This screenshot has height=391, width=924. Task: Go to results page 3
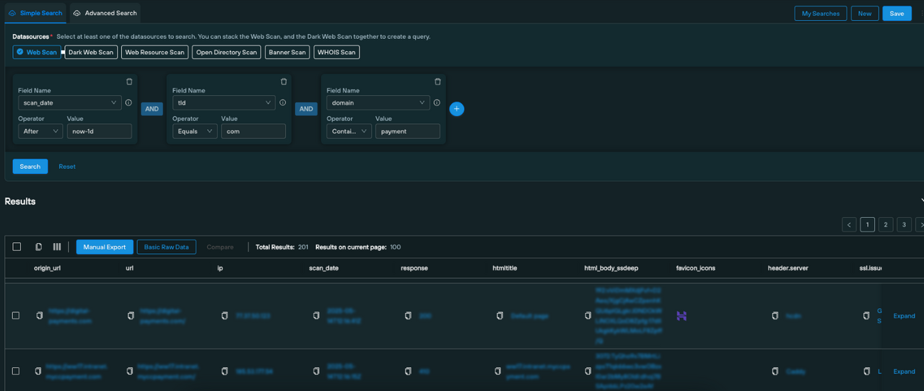pos(905,224)
